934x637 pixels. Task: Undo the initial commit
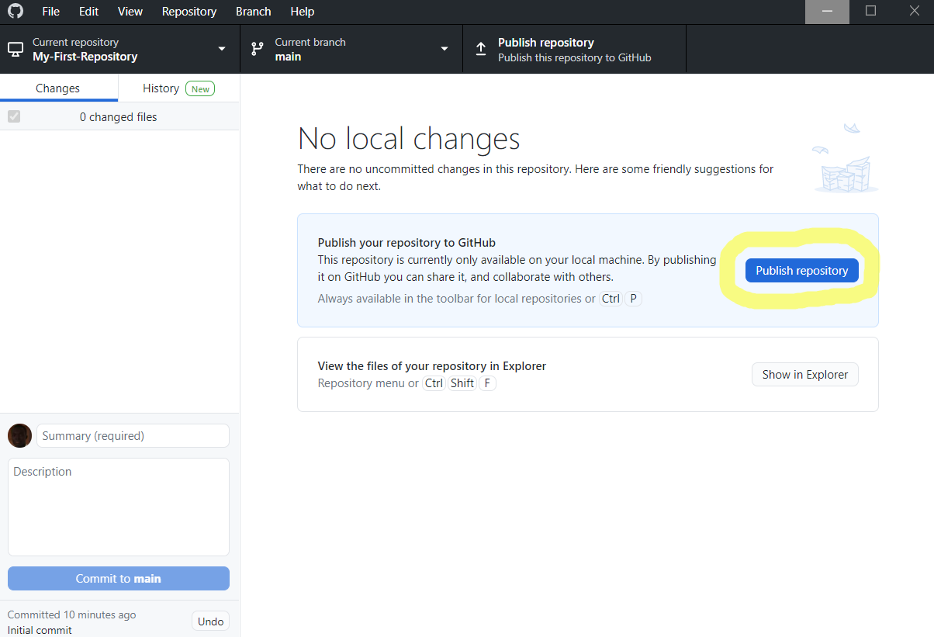pos(211,621)
